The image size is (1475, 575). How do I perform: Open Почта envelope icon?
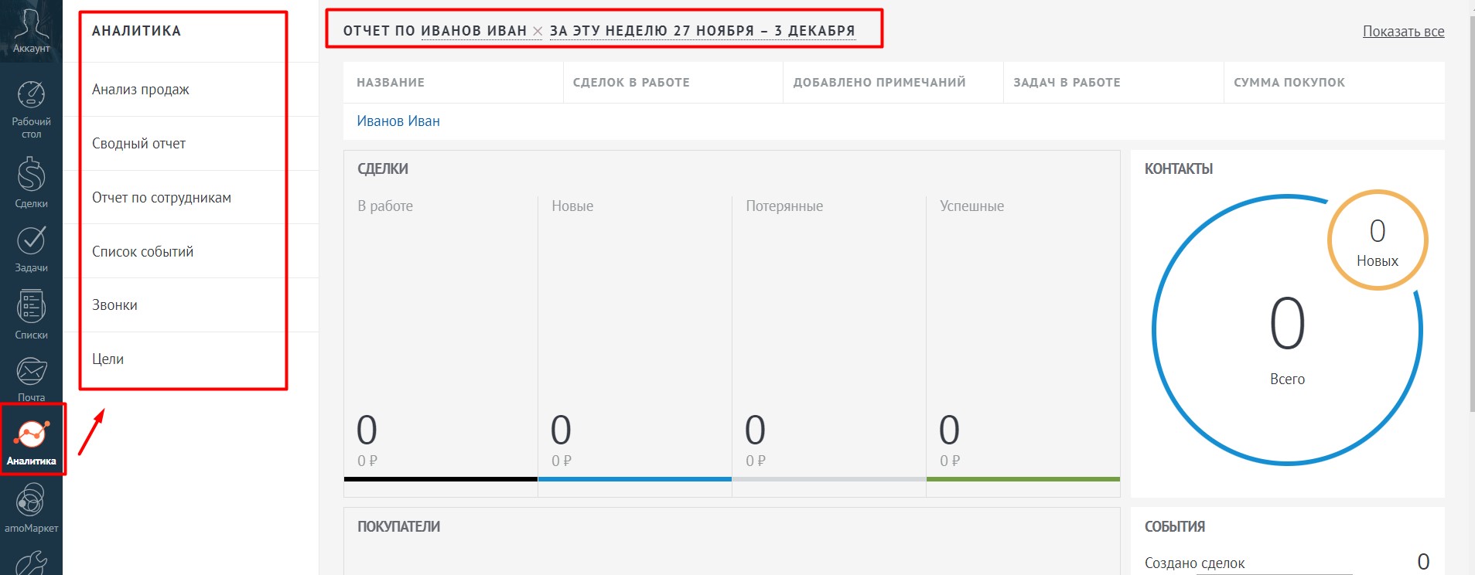tap(31, 379)
